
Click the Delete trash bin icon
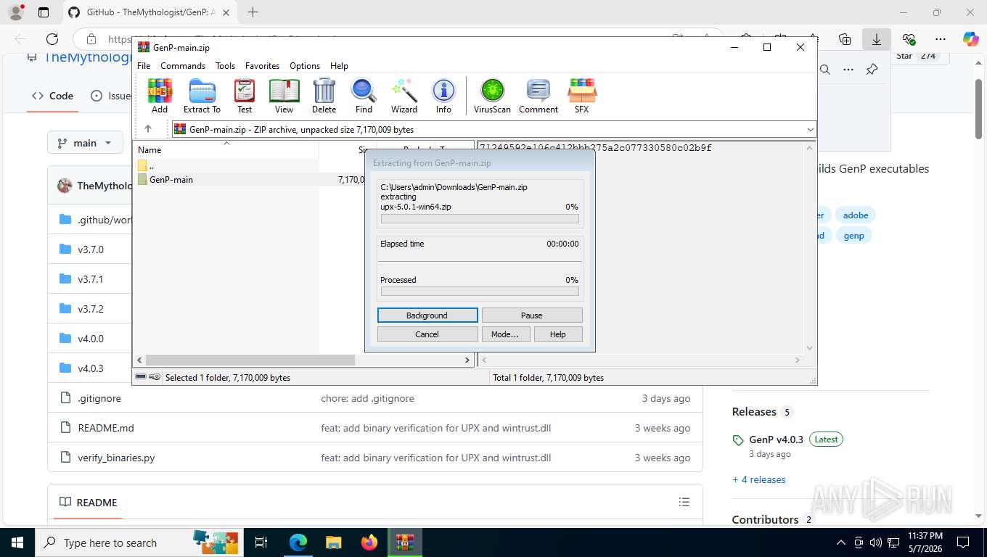pyautogui.click(x=324, y=96)
